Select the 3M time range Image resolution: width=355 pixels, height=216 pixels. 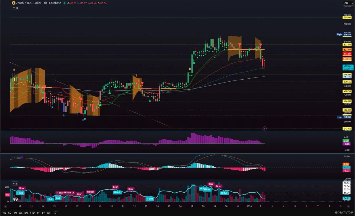(20, 212)
